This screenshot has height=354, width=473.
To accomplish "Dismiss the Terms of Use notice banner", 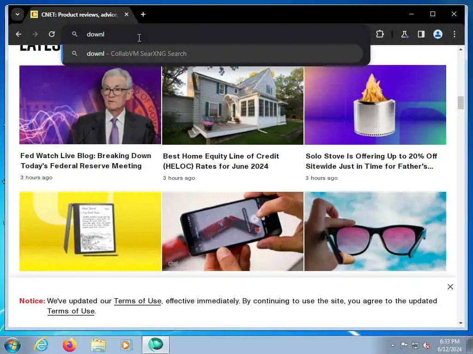I will [x=450, y=287].
